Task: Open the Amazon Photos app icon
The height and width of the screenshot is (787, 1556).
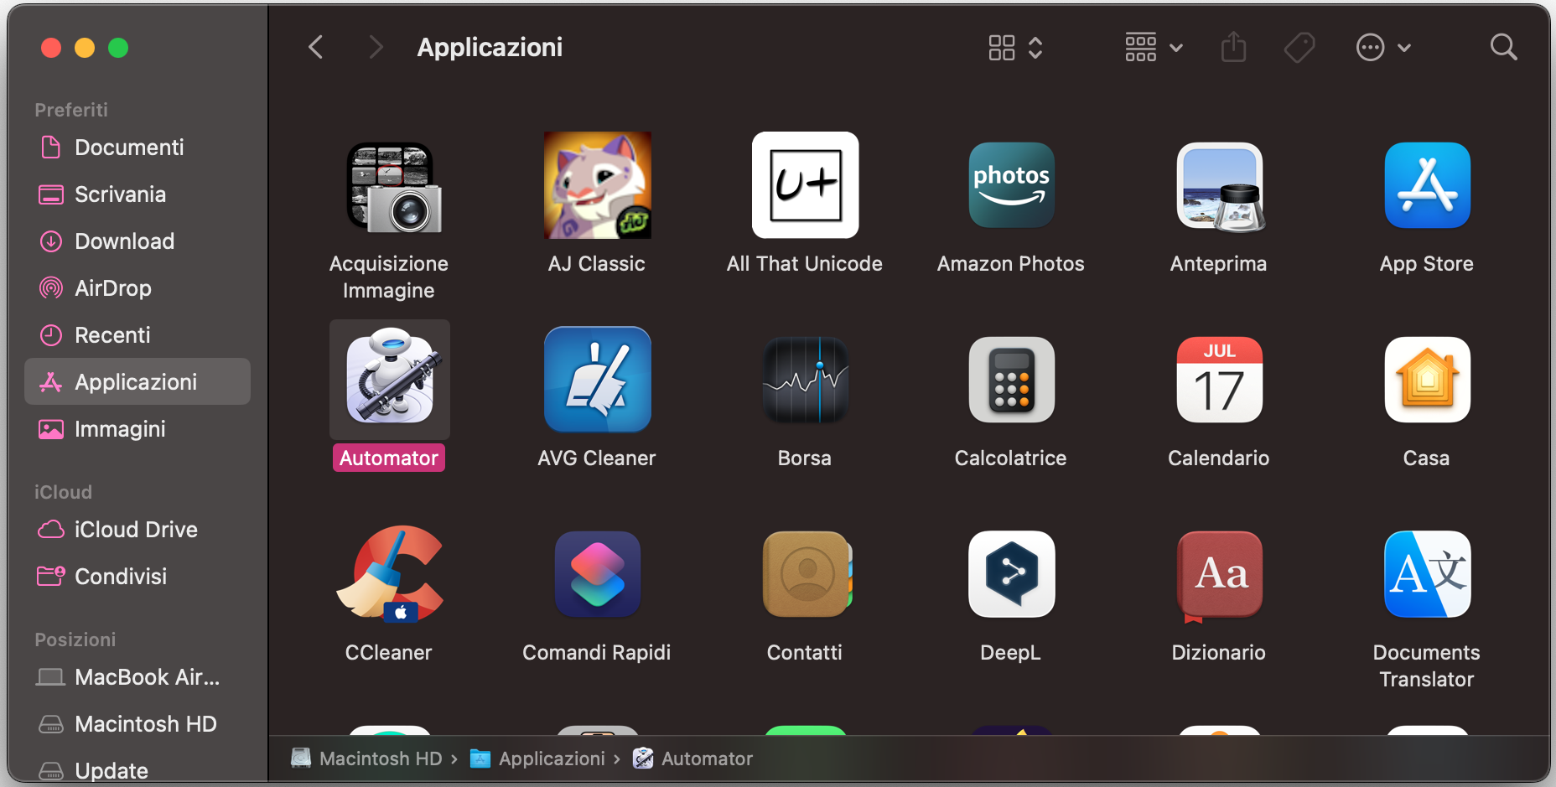Action: point(1011,185)
